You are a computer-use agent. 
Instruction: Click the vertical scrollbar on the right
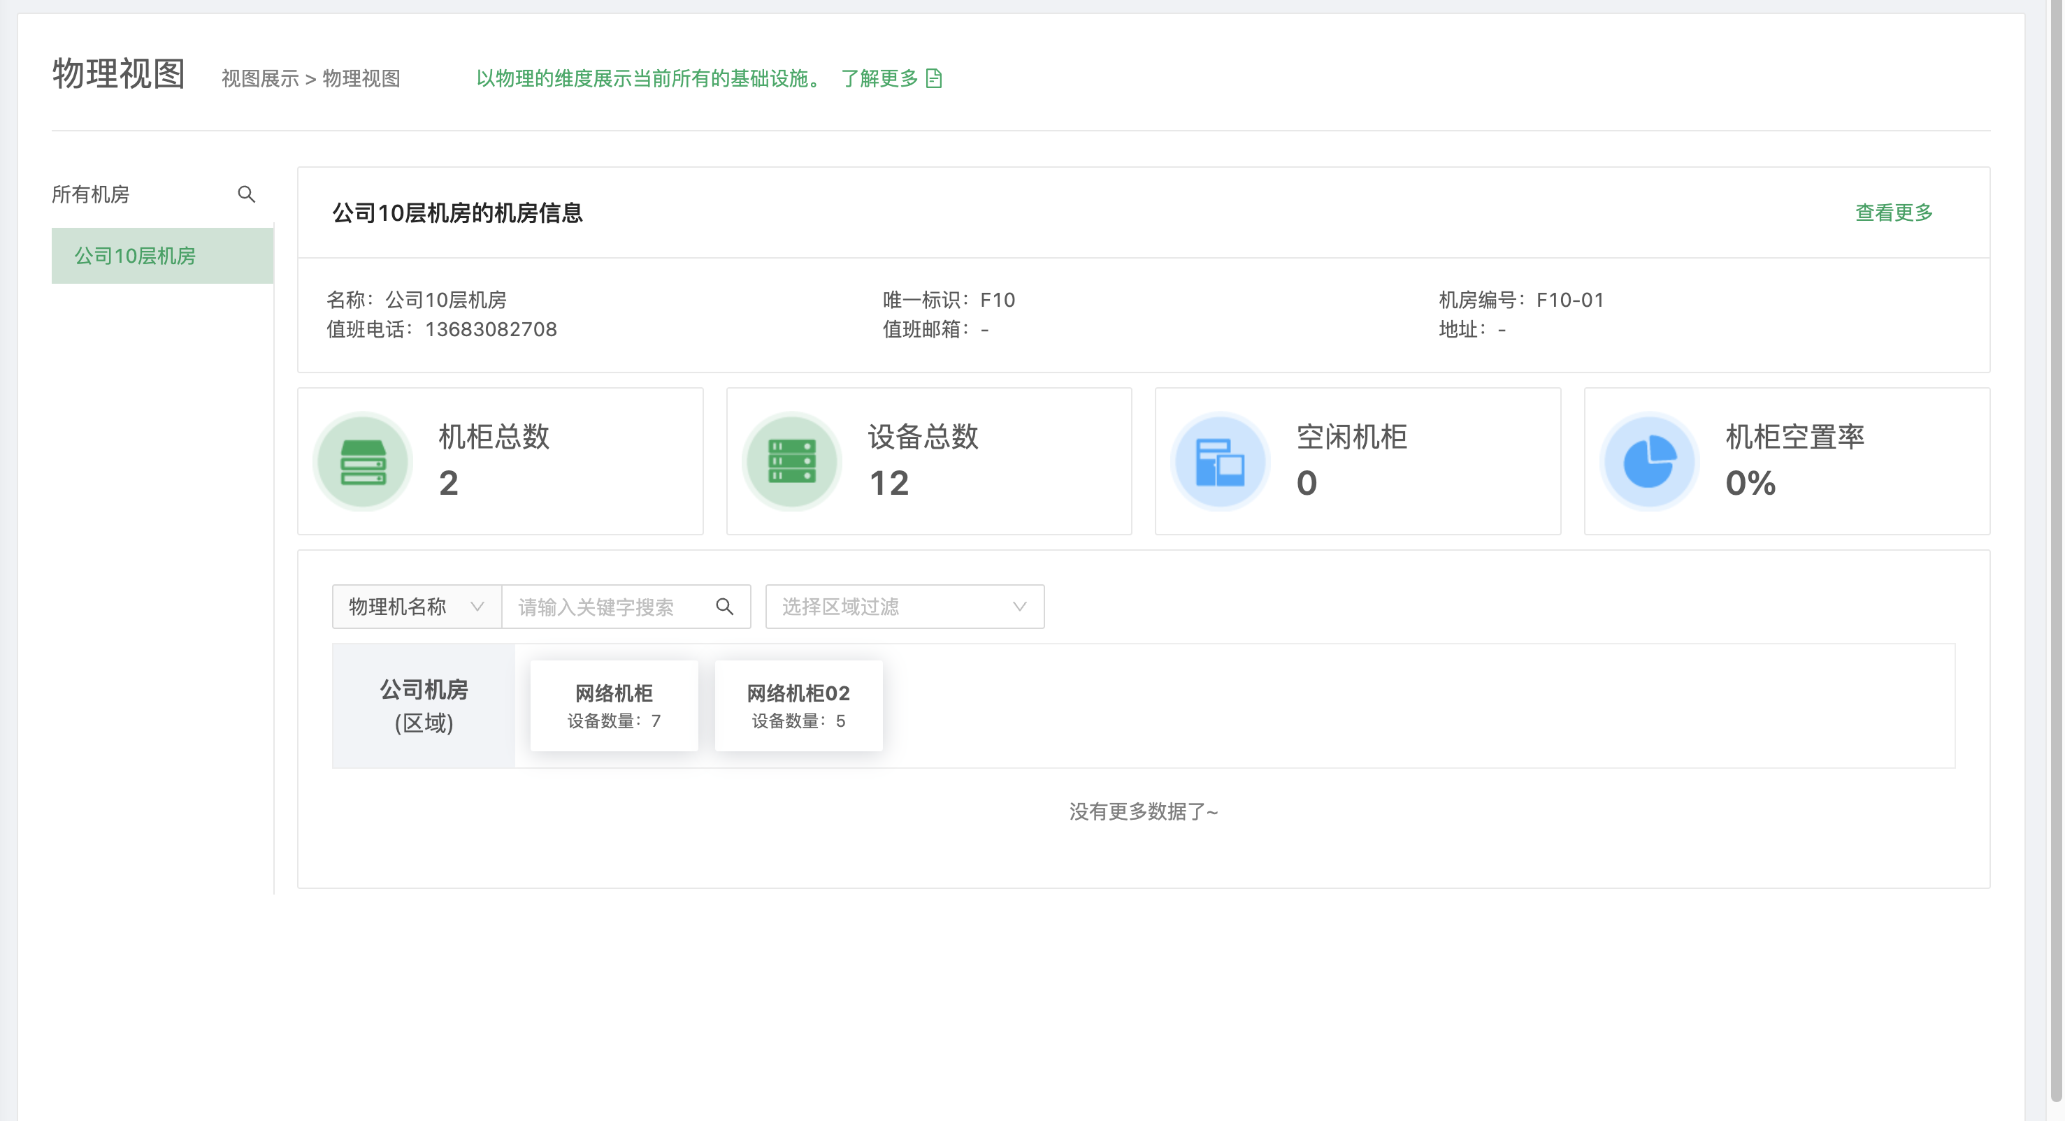[x=2056, y=553]
